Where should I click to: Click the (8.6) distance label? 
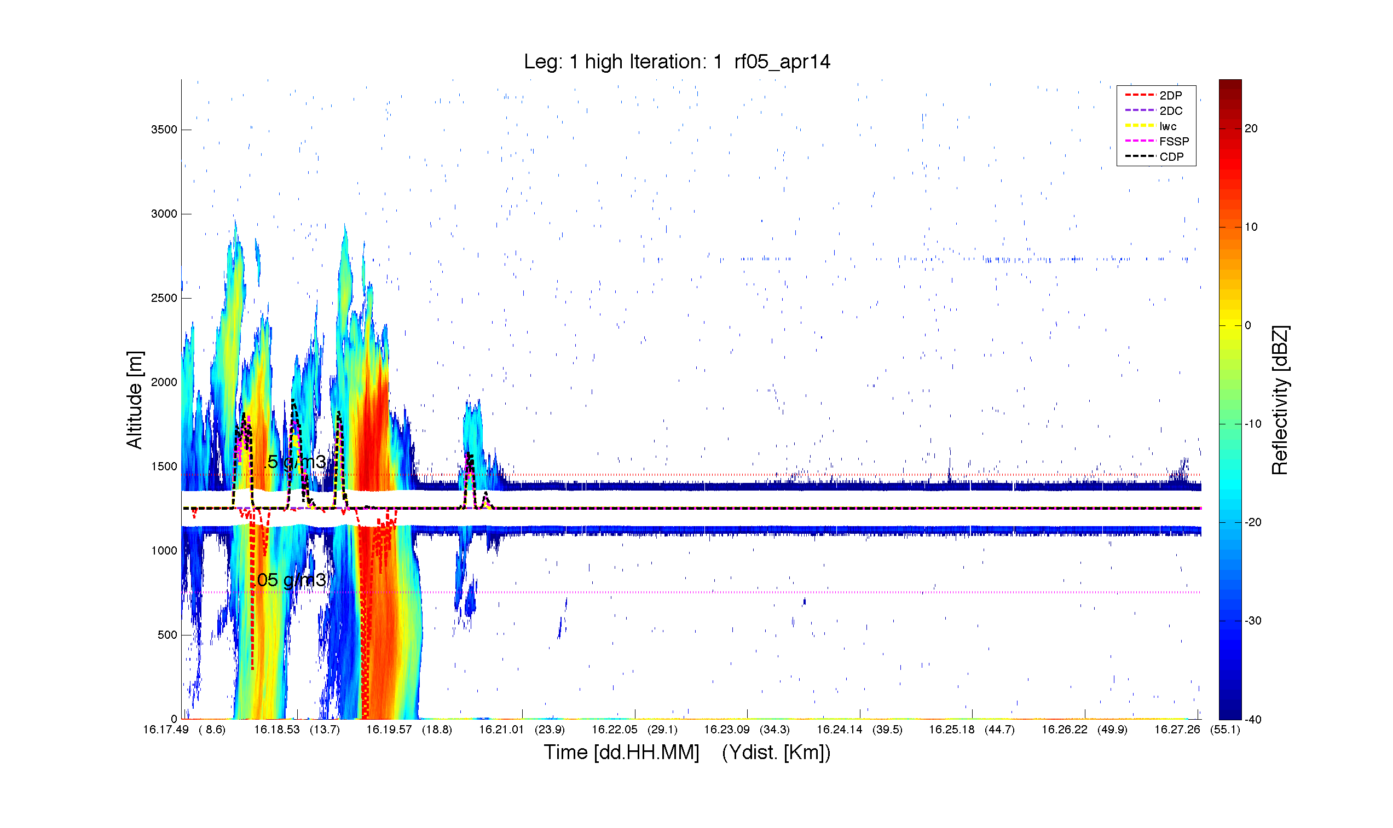coord(212,729)
